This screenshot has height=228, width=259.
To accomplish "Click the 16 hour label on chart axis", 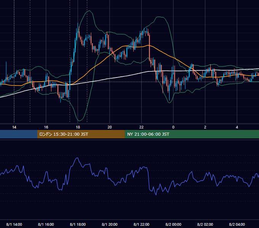I will point(46,127).
